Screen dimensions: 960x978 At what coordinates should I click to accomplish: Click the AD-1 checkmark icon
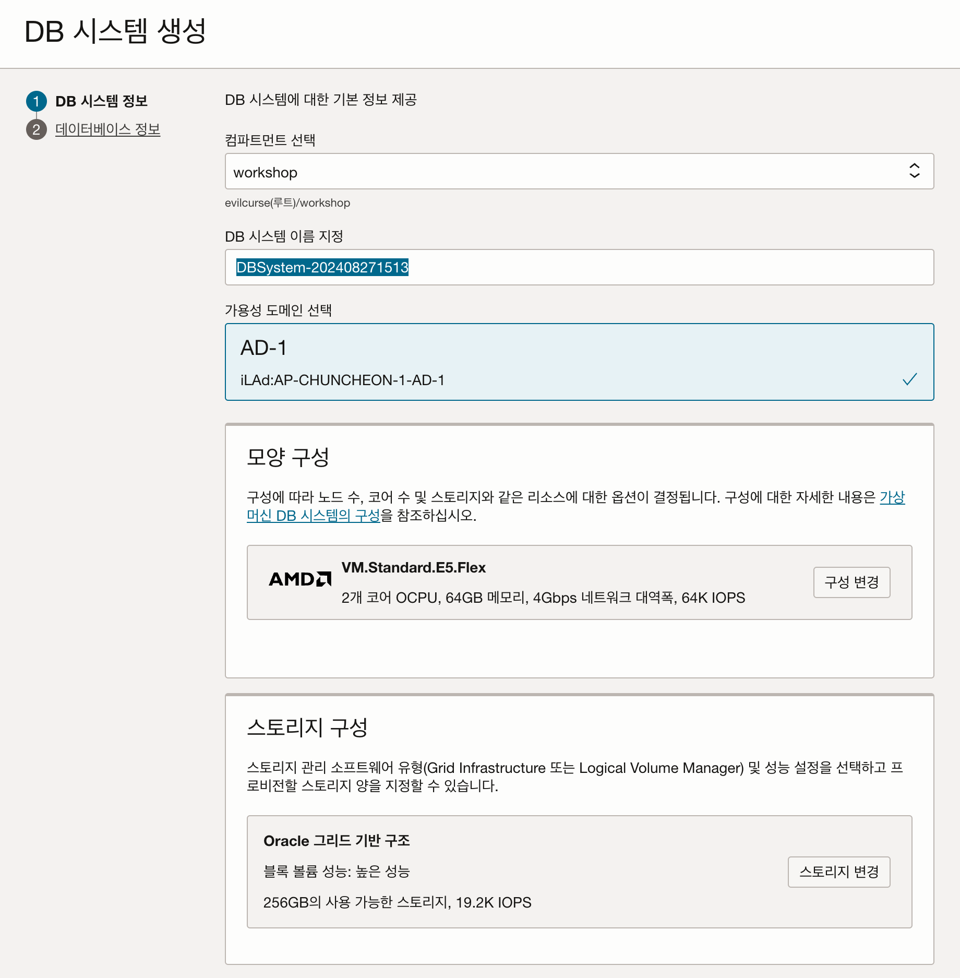[x=909, y=379]
